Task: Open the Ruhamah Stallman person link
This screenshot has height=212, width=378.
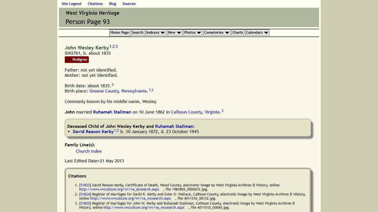Action: [112, 112]
